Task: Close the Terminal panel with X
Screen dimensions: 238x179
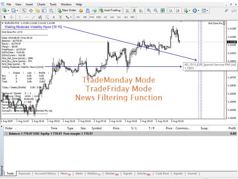Action: tap(1, 127)
